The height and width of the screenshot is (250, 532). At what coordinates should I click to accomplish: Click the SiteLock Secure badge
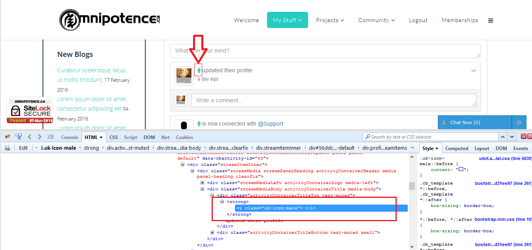click(x=30, y=110)
